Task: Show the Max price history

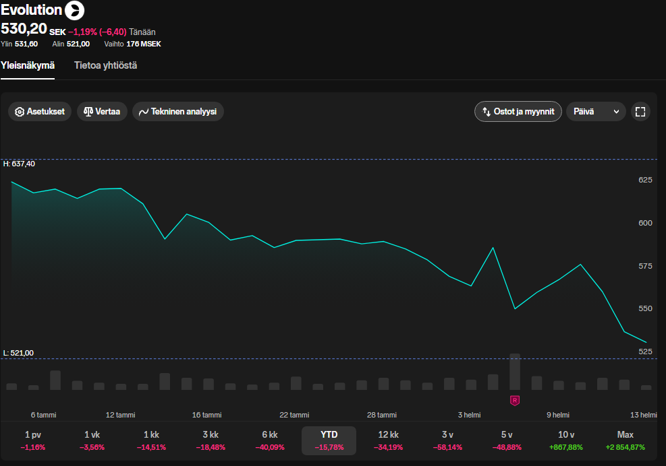Action: click(x=625, y=440)
